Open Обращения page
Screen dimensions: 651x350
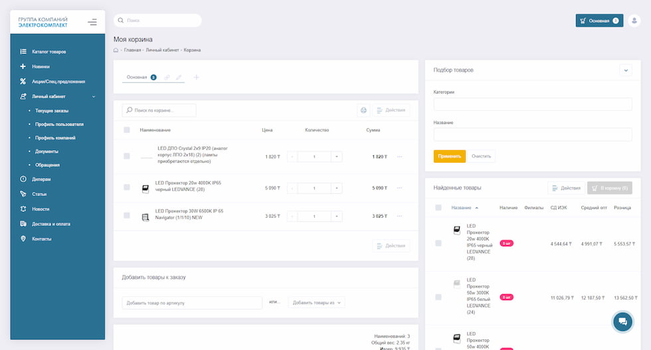click(47, 165)
